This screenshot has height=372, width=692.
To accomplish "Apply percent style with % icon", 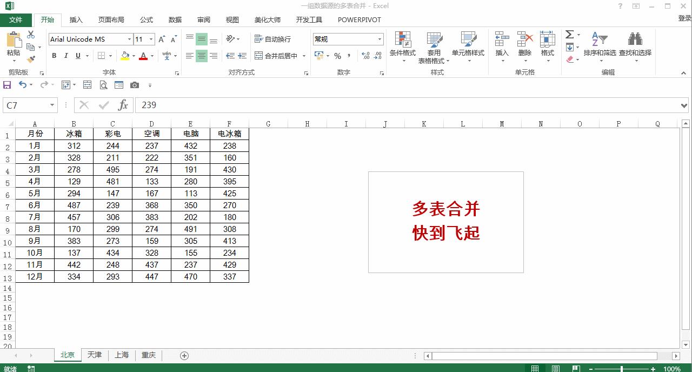I will [337, 56].
